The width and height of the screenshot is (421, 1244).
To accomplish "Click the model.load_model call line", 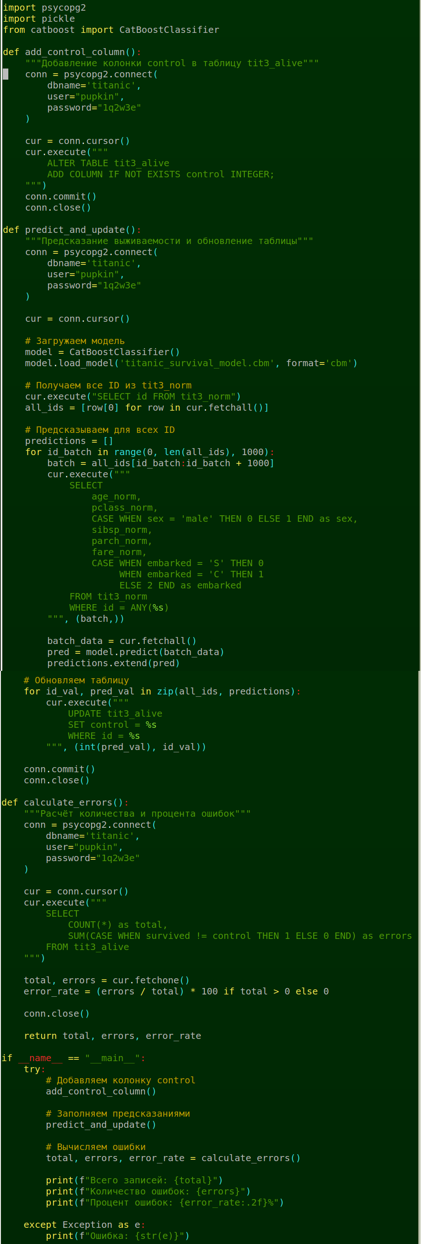I will coord(191,363).
